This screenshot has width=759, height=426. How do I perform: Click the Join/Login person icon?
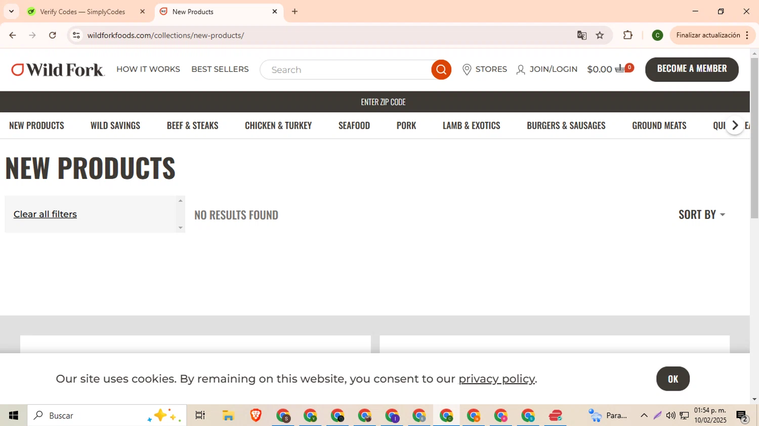pyautogui.click(x=521, y=70)
